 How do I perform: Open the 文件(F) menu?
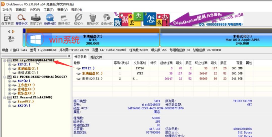7,10
